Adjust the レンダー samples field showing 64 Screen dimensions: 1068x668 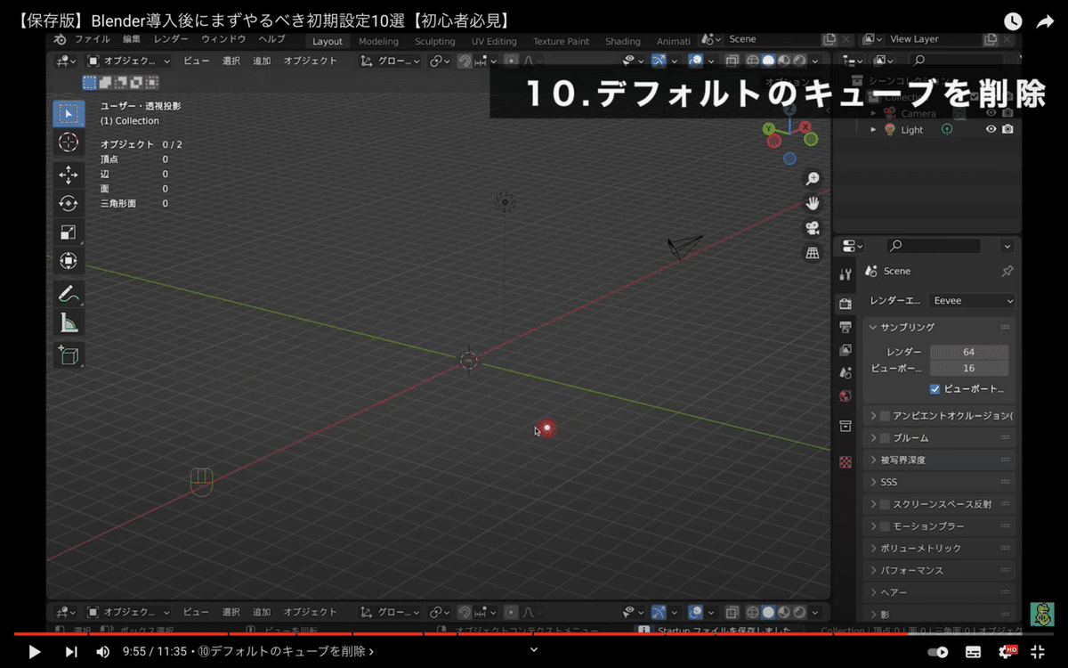[969, 352]
